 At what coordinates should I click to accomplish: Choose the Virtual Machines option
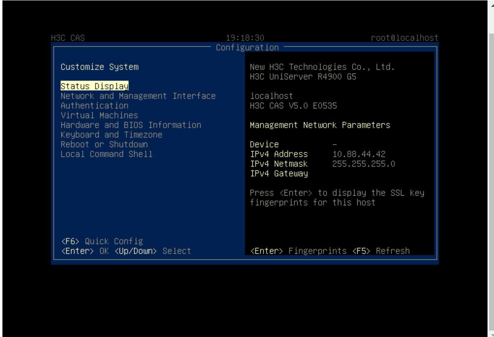click(x=99, y=115)
